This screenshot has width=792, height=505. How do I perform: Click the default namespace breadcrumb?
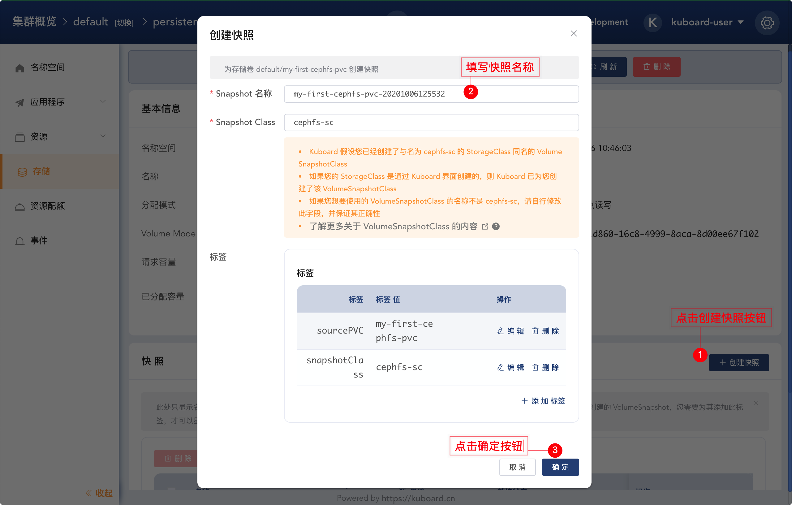90,22
